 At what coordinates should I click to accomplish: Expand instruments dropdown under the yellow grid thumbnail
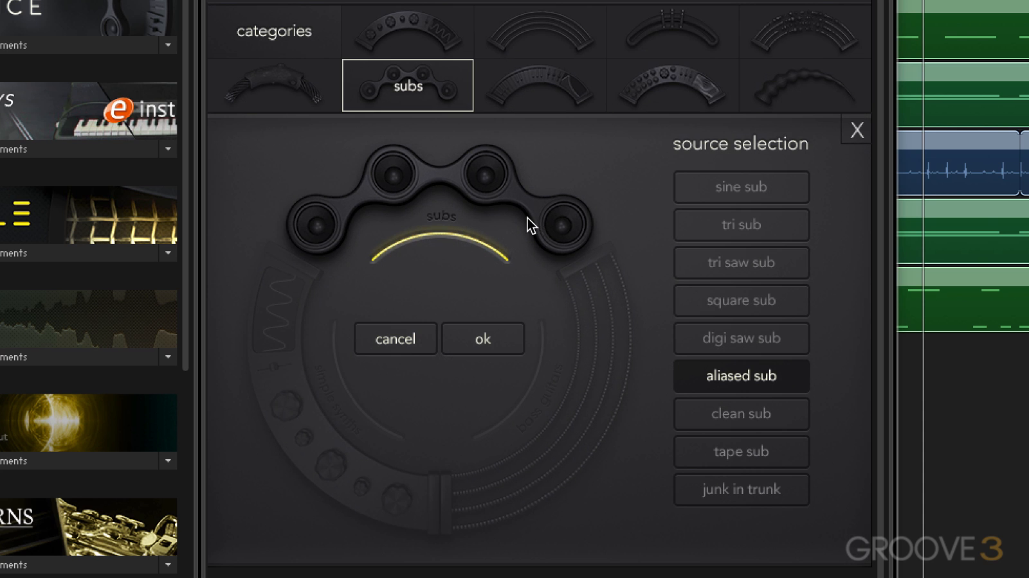168,253
